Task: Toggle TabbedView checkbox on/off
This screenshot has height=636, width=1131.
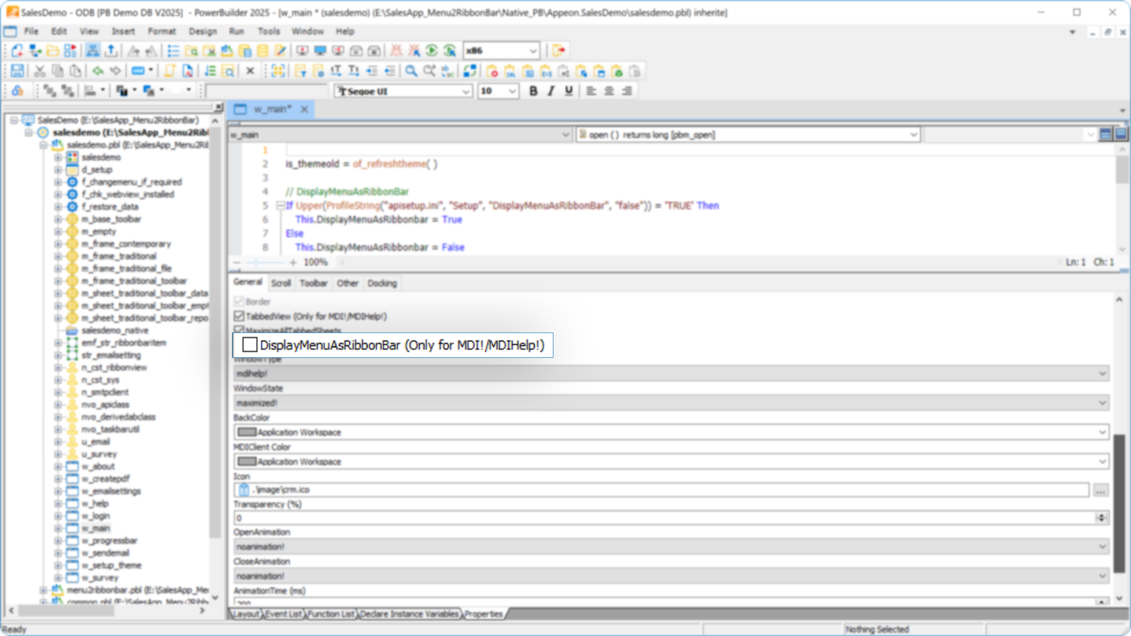Action: (x=239, y=316)
